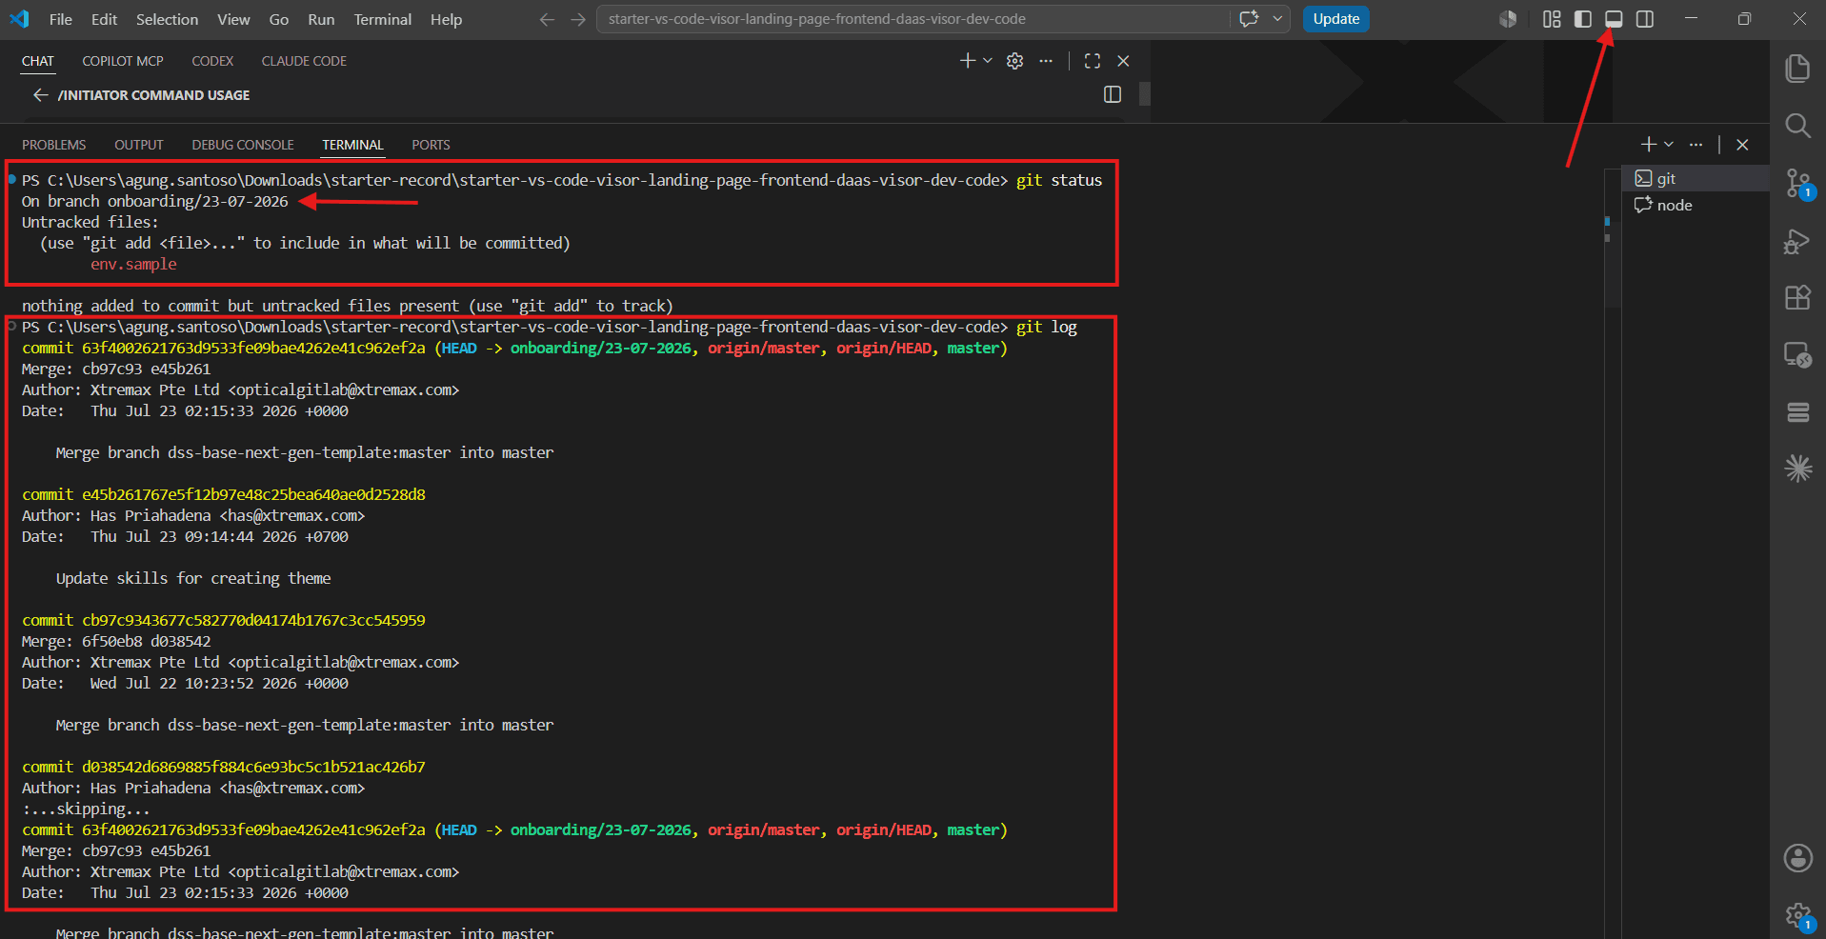Switch to the OUTPUT panel tab
Screen dimensions: 1826x939
[139, 145]
